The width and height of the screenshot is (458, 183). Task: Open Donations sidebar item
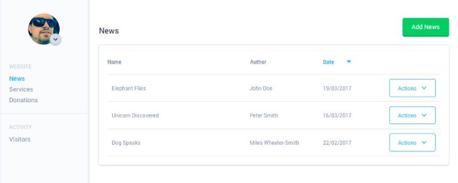(x=23, y=100)
